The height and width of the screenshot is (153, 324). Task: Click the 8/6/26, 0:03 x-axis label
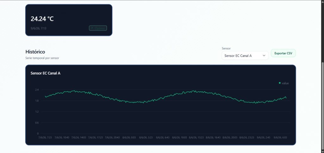129,137
